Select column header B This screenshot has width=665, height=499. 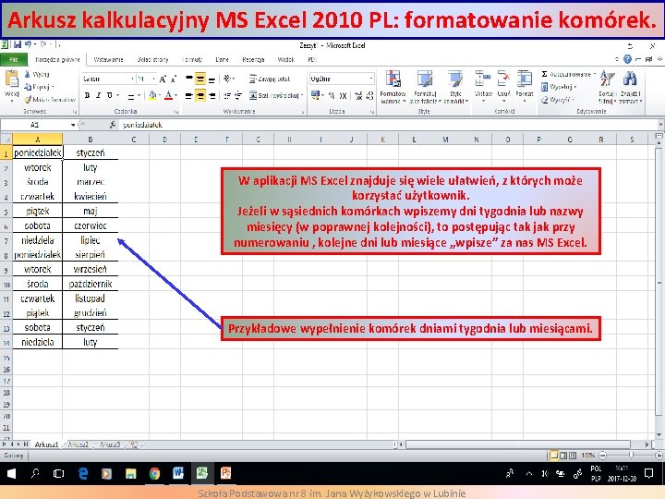91,140
